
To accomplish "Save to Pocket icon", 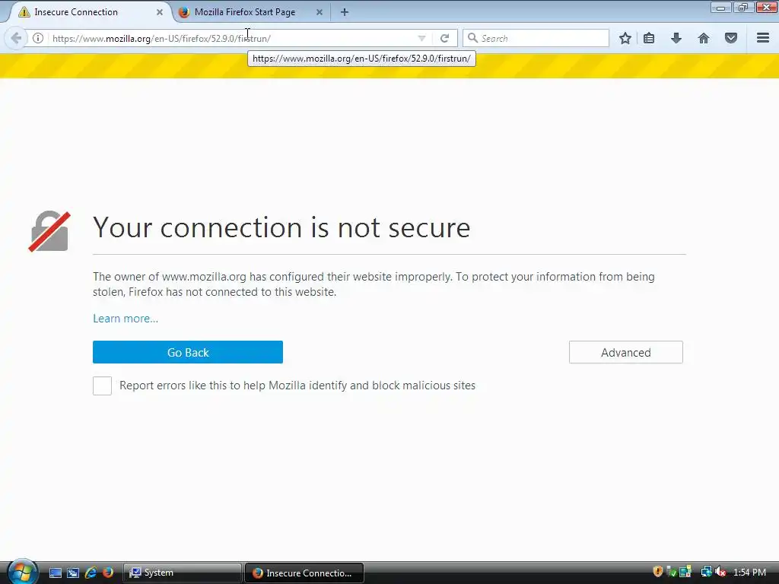I will point(731,38).
